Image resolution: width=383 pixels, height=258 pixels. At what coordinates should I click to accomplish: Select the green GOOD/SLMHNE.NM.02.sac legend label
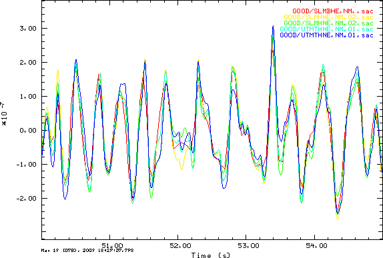pos(328,23)
